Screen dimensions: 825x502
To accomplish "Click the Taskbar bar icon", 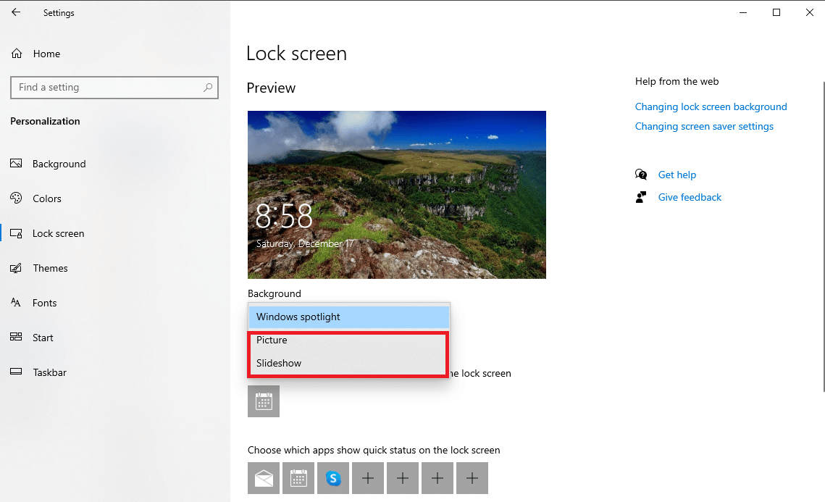I will click(x=16, y=372).
